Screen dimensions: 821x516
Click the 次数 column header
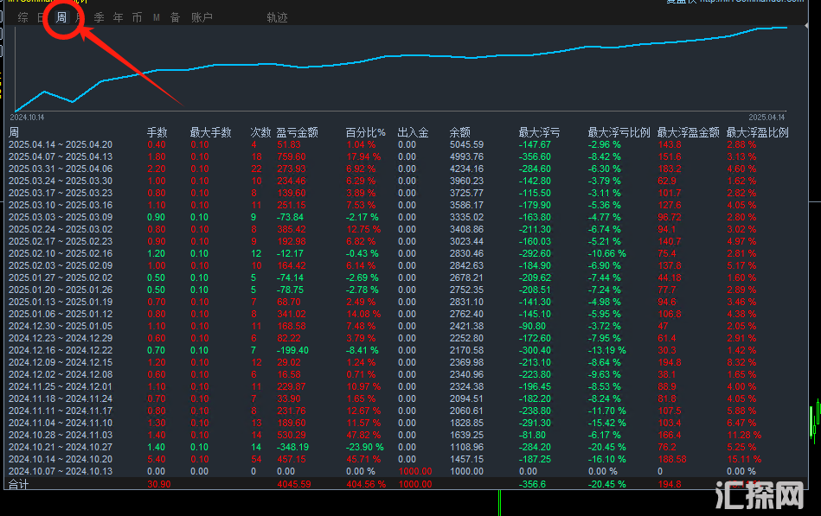260,132
